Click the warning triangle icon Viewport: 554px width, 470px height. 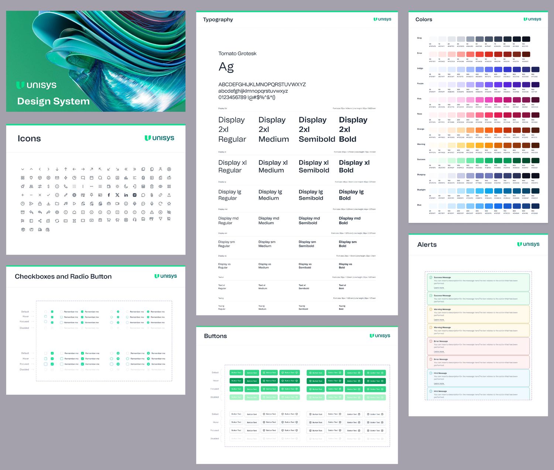(x=152, y=212)
